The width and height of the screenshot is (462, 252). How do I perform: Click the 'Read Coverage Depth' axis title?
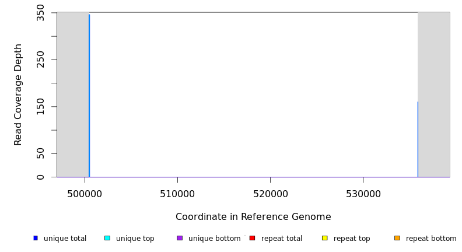18,94
